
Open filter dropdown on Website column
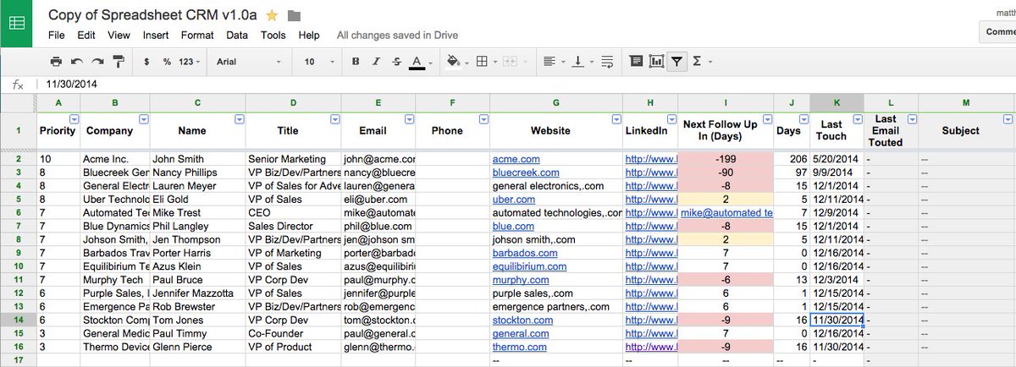pyautogui.click(x=616, y=119)
